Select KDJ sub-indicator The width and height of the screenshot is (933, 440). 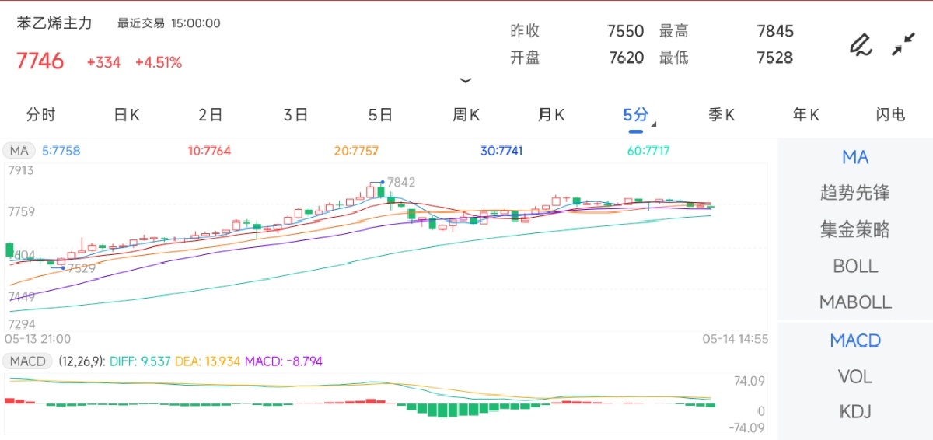click(x=855, y=412)
